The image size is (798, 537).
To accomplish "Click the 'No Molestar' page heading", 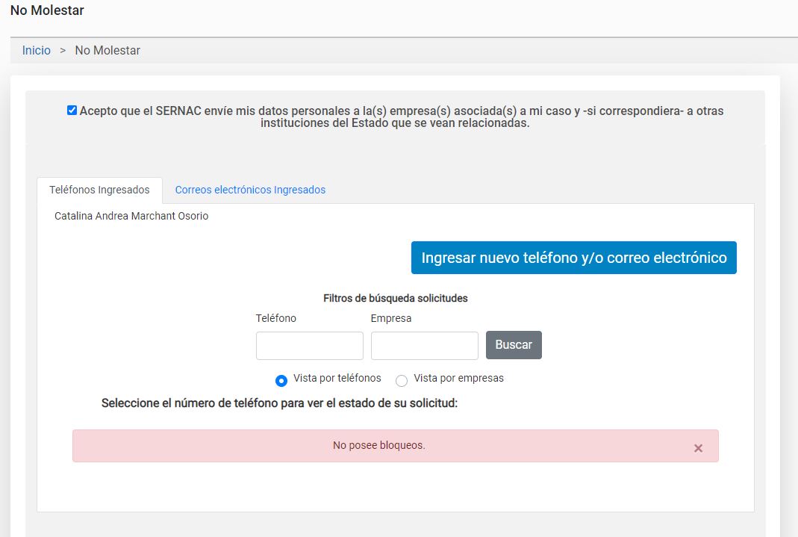I will click(47, 11).
